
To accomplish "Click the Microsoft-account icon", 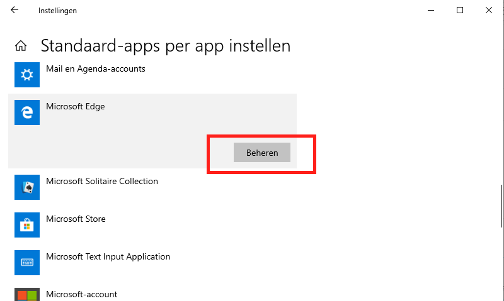I will coord(26,294).
